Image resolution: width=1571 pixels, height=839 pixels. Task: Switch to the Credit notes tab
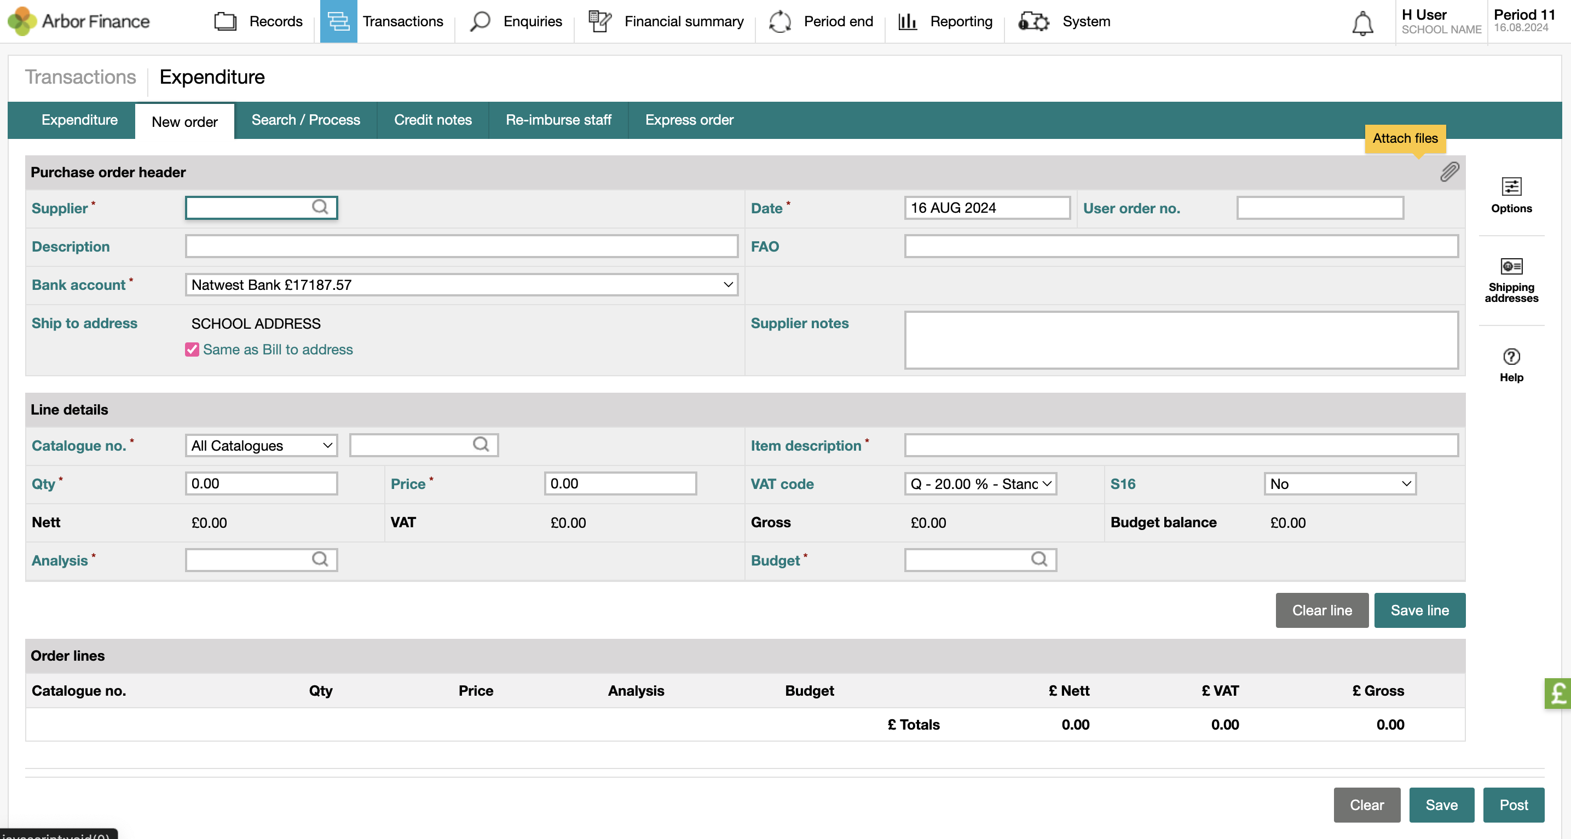432,120
